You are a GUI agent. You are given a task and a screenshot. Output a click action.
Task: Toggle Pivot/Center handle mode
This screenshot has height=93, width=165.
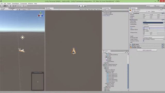[x=19, y=6]
